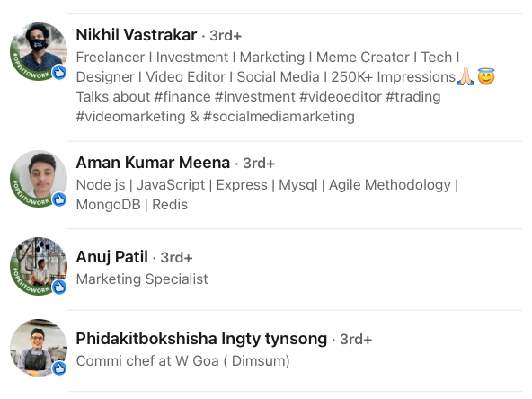The image size is (532, 399).
Task: Open the Nikhil Vastrakar name link
Action: [137, 35]
